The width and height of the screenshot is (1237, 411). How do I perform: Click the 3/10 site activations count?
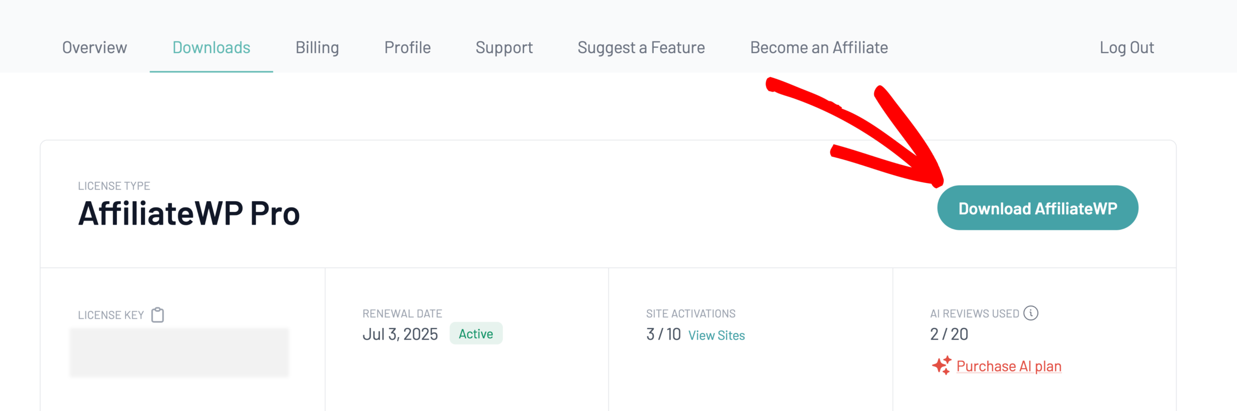[x=663, y=333]
